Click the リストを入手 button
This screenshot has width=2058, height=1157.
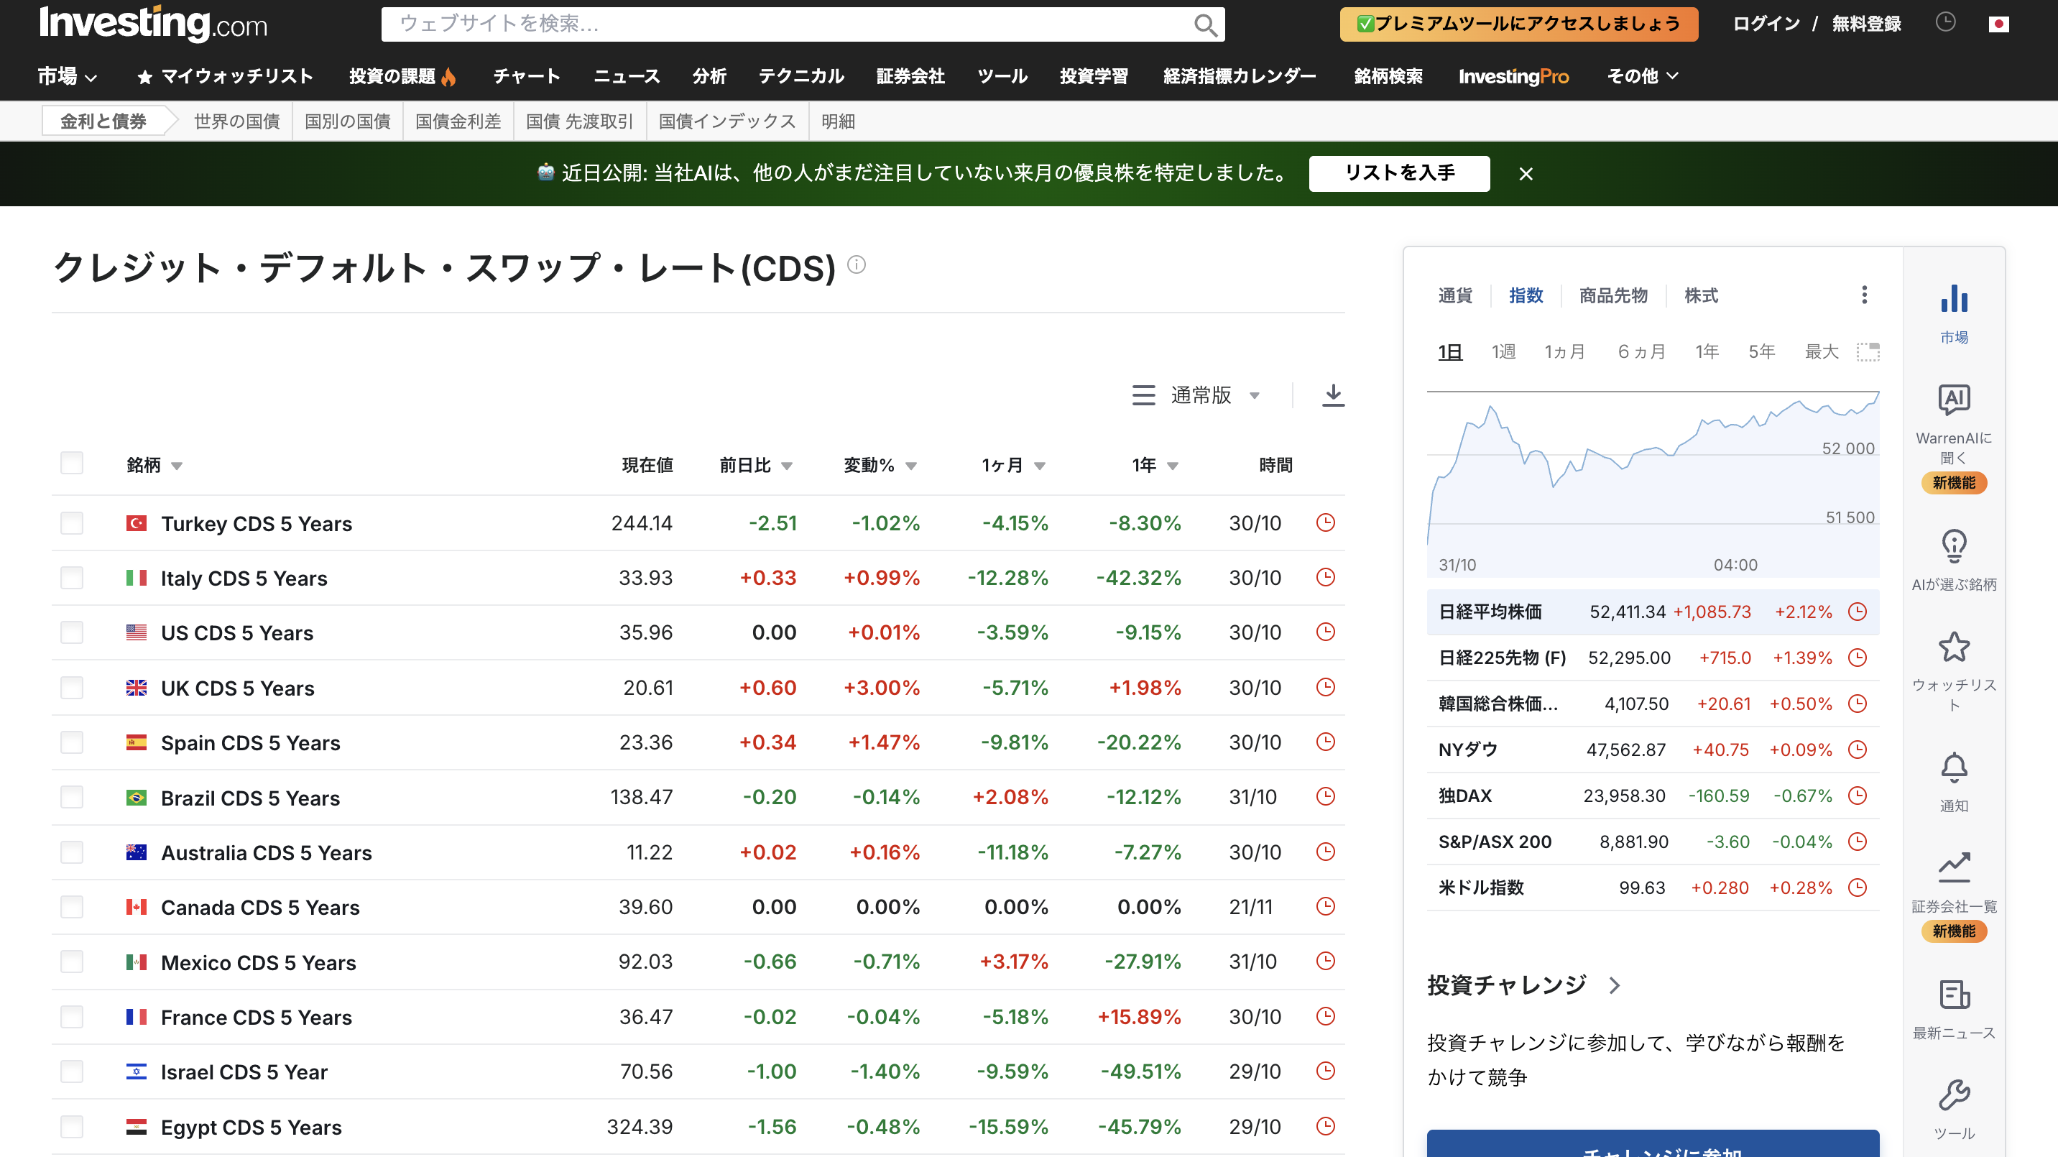point(1398,173)
